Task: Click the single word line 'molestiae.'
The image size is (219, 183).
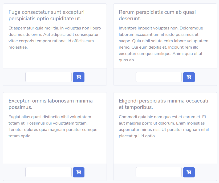Action: point(18,47)
